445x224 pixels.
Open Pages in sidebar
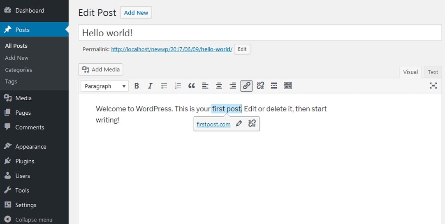pyautogui.click(x=34, y=113)
